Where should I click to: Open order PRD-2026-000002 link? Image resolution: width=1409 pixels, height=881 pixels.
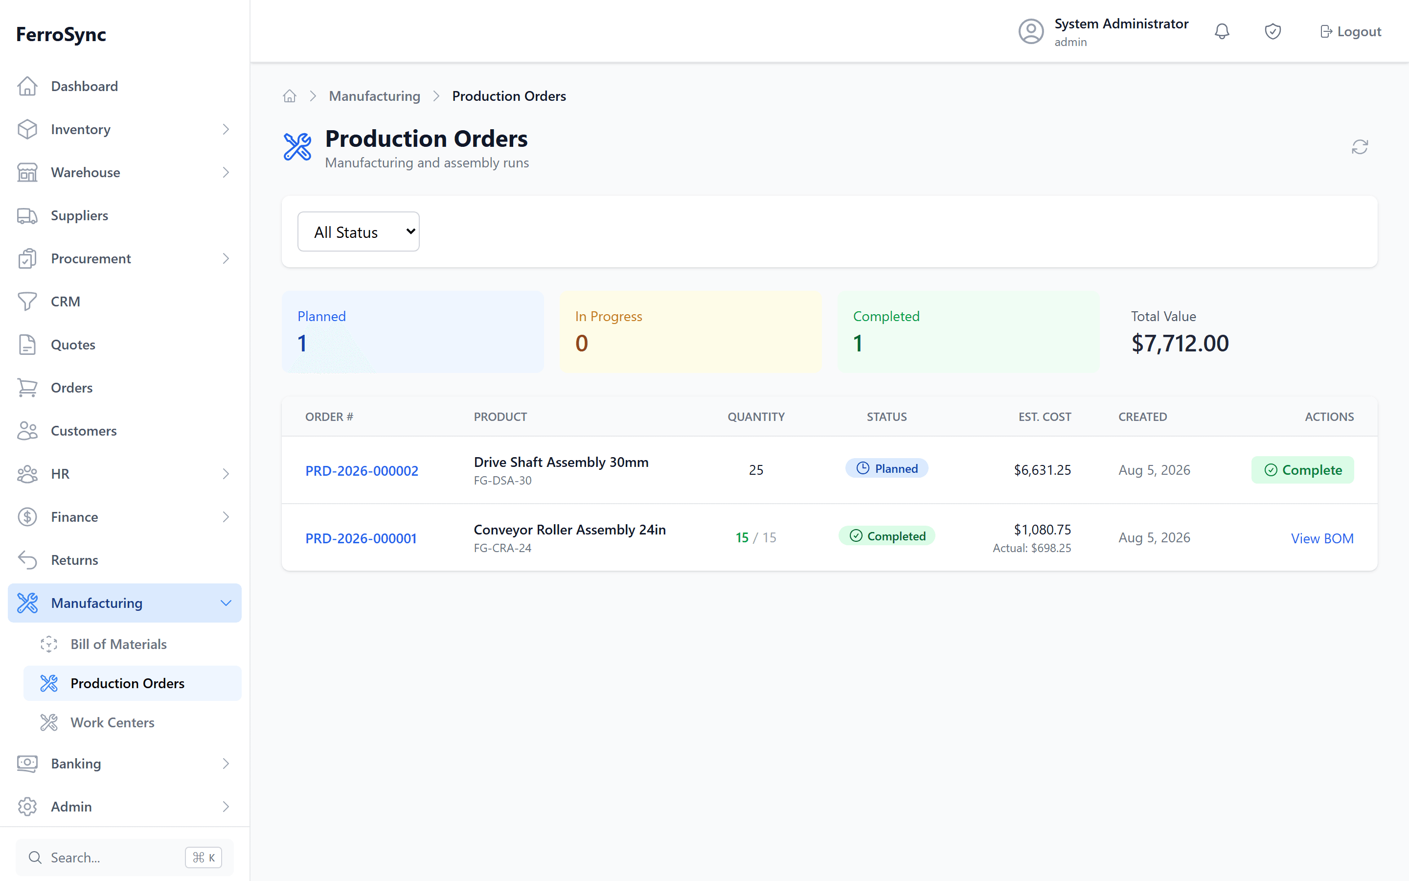(x=362, y=471)
